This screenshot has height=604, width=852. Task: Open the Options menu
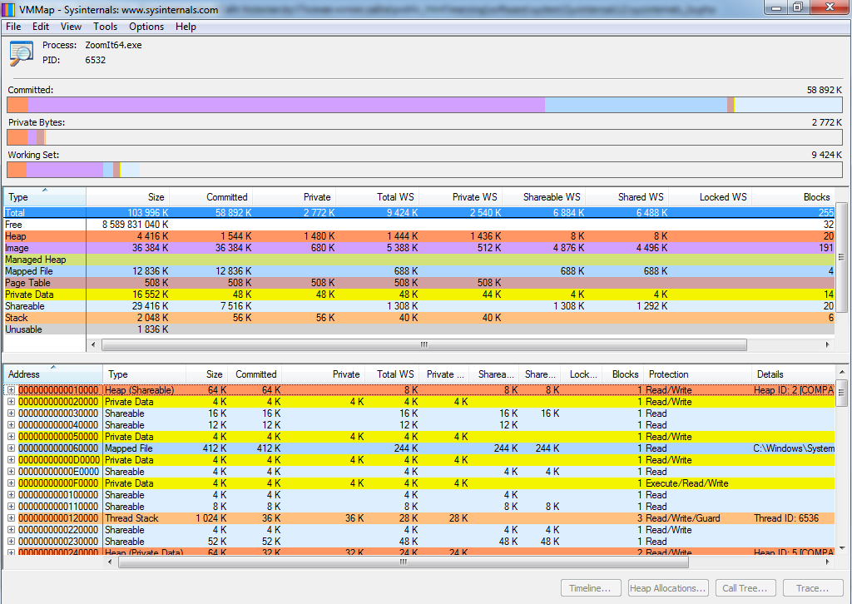tap(146, 27)
